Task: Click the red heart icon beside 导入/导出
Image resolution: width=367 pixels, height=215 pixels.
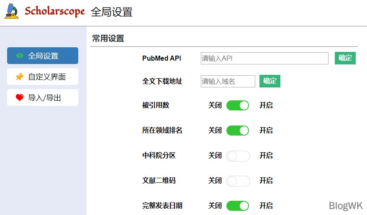Action: (x=19, y=97)
